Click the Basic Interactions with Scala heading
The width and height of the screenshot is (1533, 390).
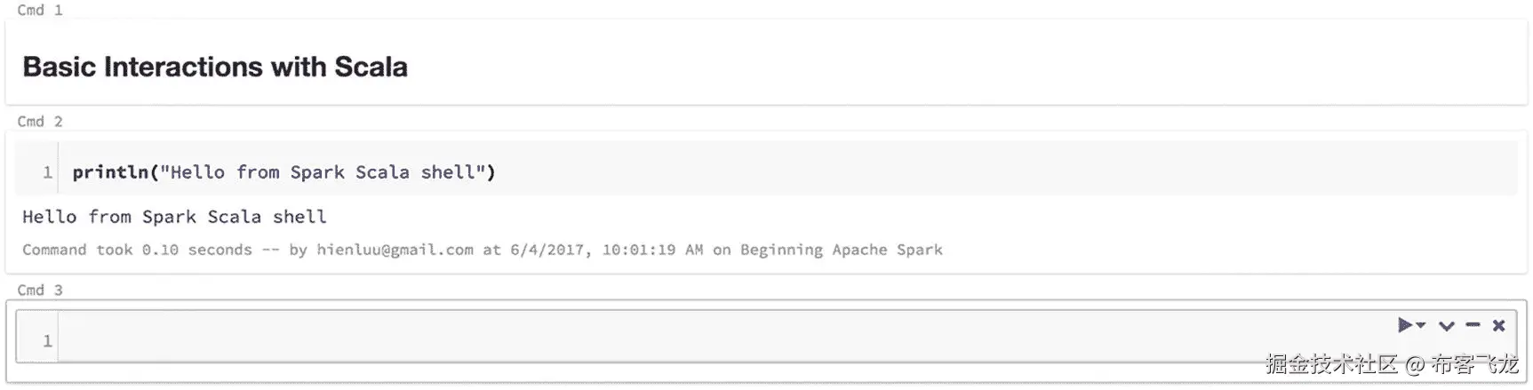tap(215, 67)
